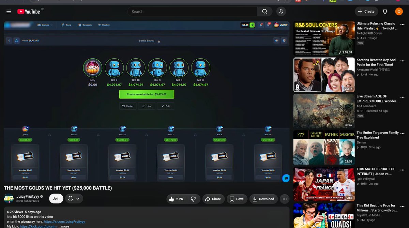Open the Royal Flush Media channel name
Image resolution: width=409 pixels, height=228 pixels.
point(368,215)
